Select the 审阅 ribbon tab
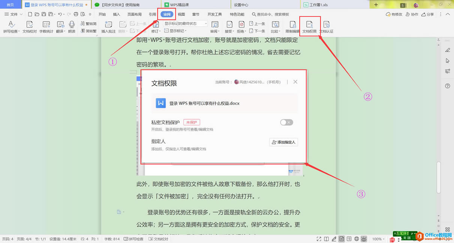Image resolution: width=454 pixels, height=243 pixels. pyautogui.click(x=167, y=14)
